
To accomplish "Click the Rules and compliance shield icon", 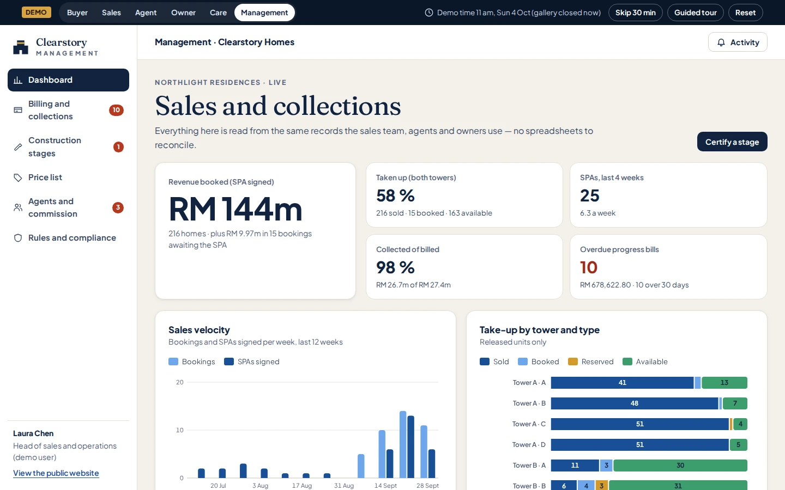I will pos(18,238).
